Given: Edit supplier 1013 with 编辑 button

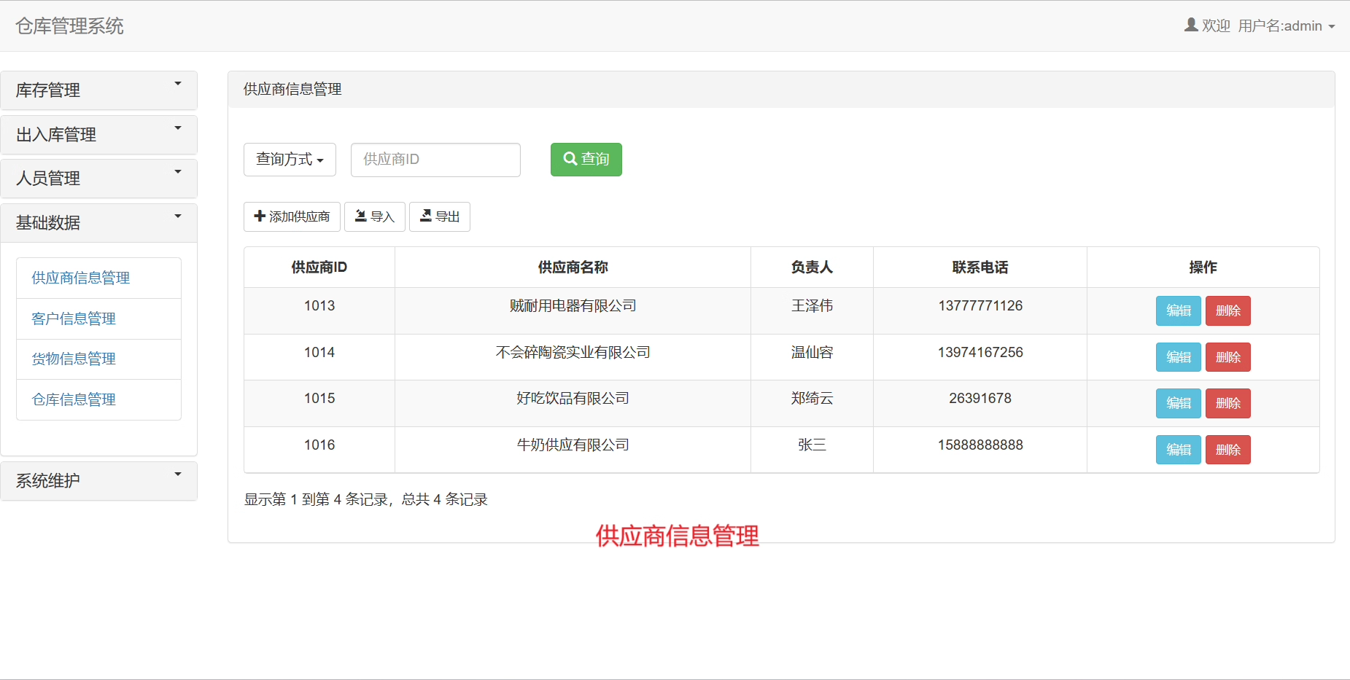Looking at the screenshot, I should [x=1179, y=310].
